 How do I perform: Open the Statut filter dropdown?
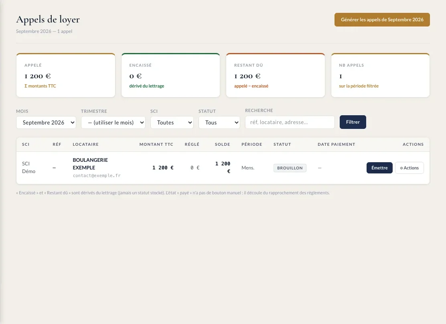click(x=219, y=122)
